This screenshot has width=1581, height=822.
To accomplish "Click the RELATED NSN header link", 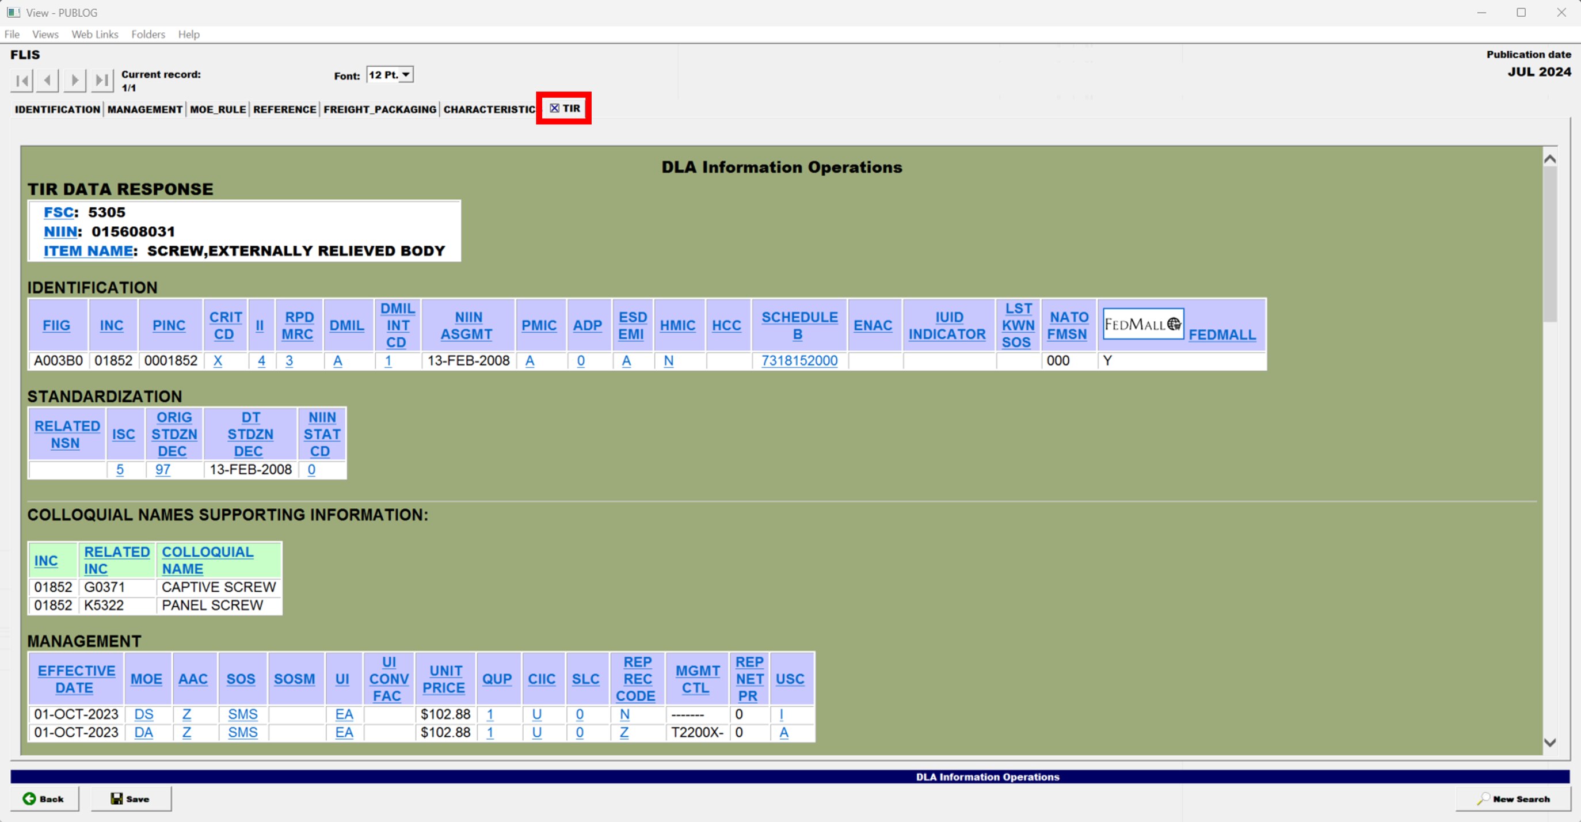I will [67, 435].
